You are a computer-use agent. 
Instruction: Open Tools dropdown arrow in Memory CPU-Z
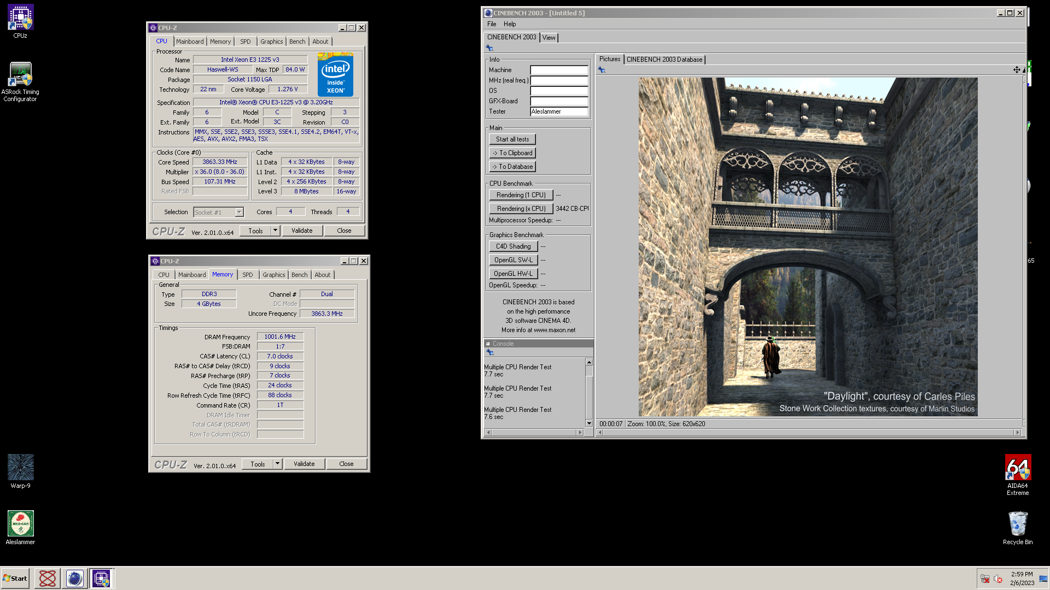(x=278, y=464)
